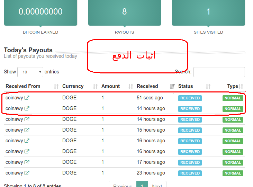Click 'SITES VISITED' label
253x187 pixels.
tap(208, 32)
